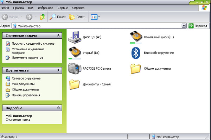Open the Правка menu
The image size is (211, 140).
click(x=18, y=8)
